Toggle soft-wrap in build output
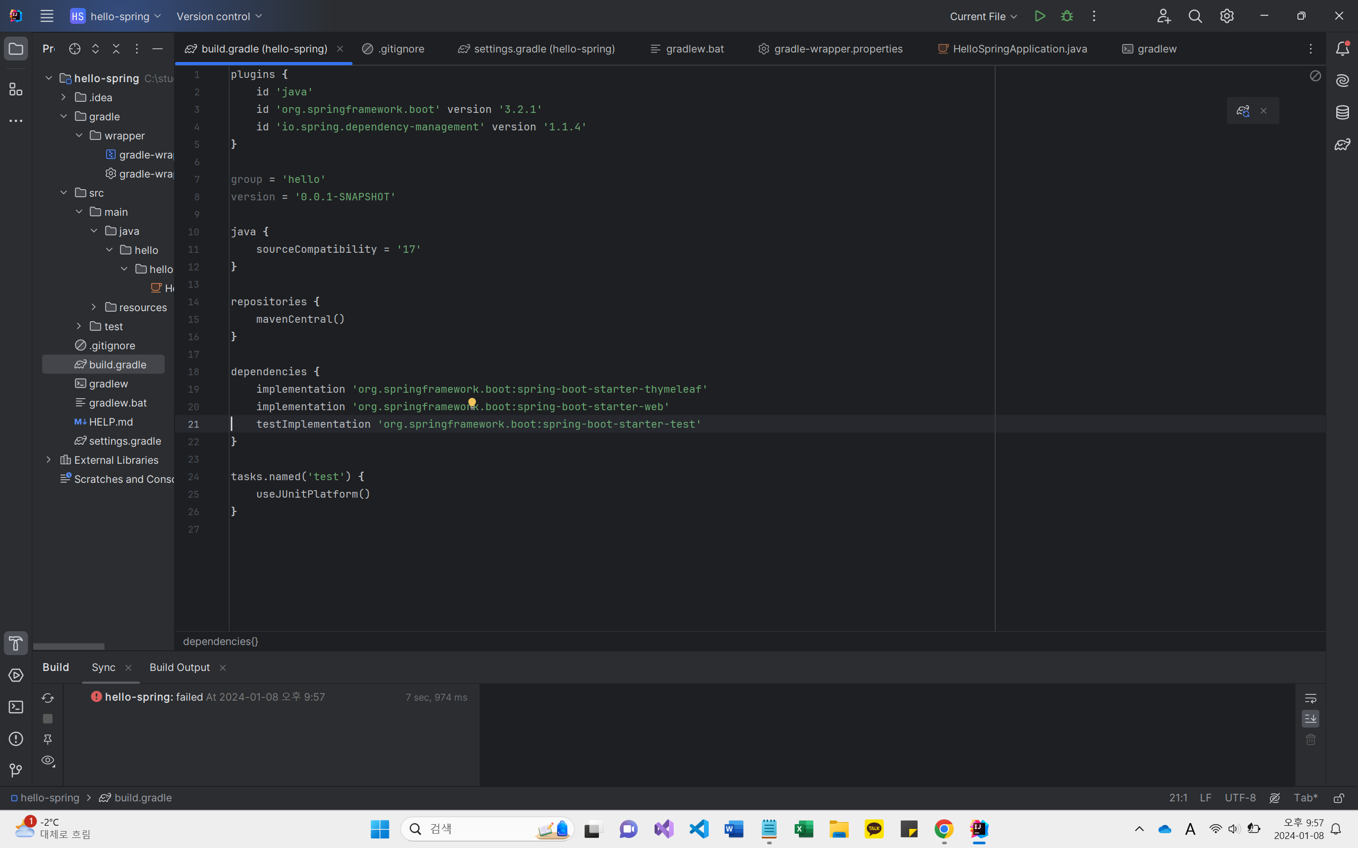 1310,698
